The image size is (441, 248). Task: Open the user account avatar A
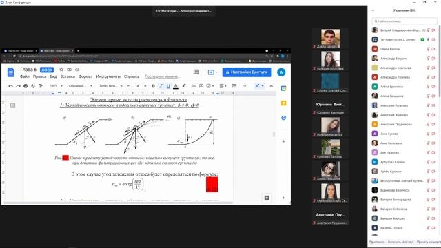coord(281,72)
